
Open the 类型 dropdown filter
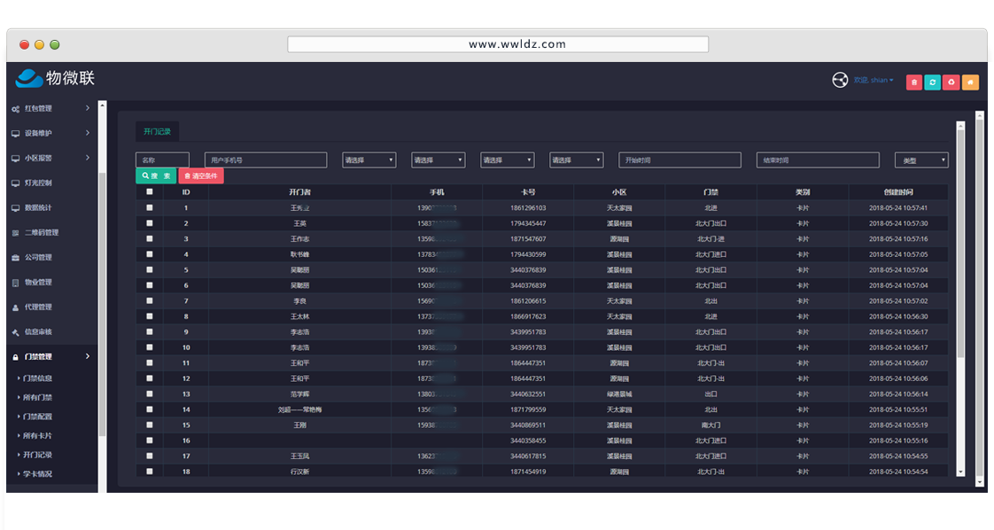(x=921, y=160)
